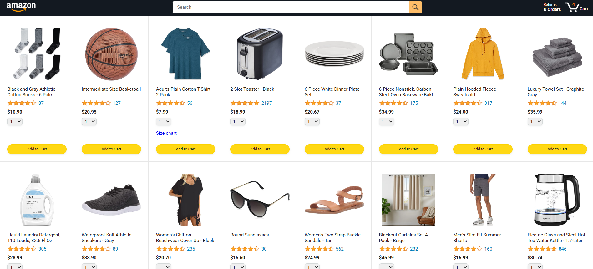Viewport: 593px width, 269px height.
Task: Click the orange search magnifier button
Action: pyautogui.click(x=415, y=7)
